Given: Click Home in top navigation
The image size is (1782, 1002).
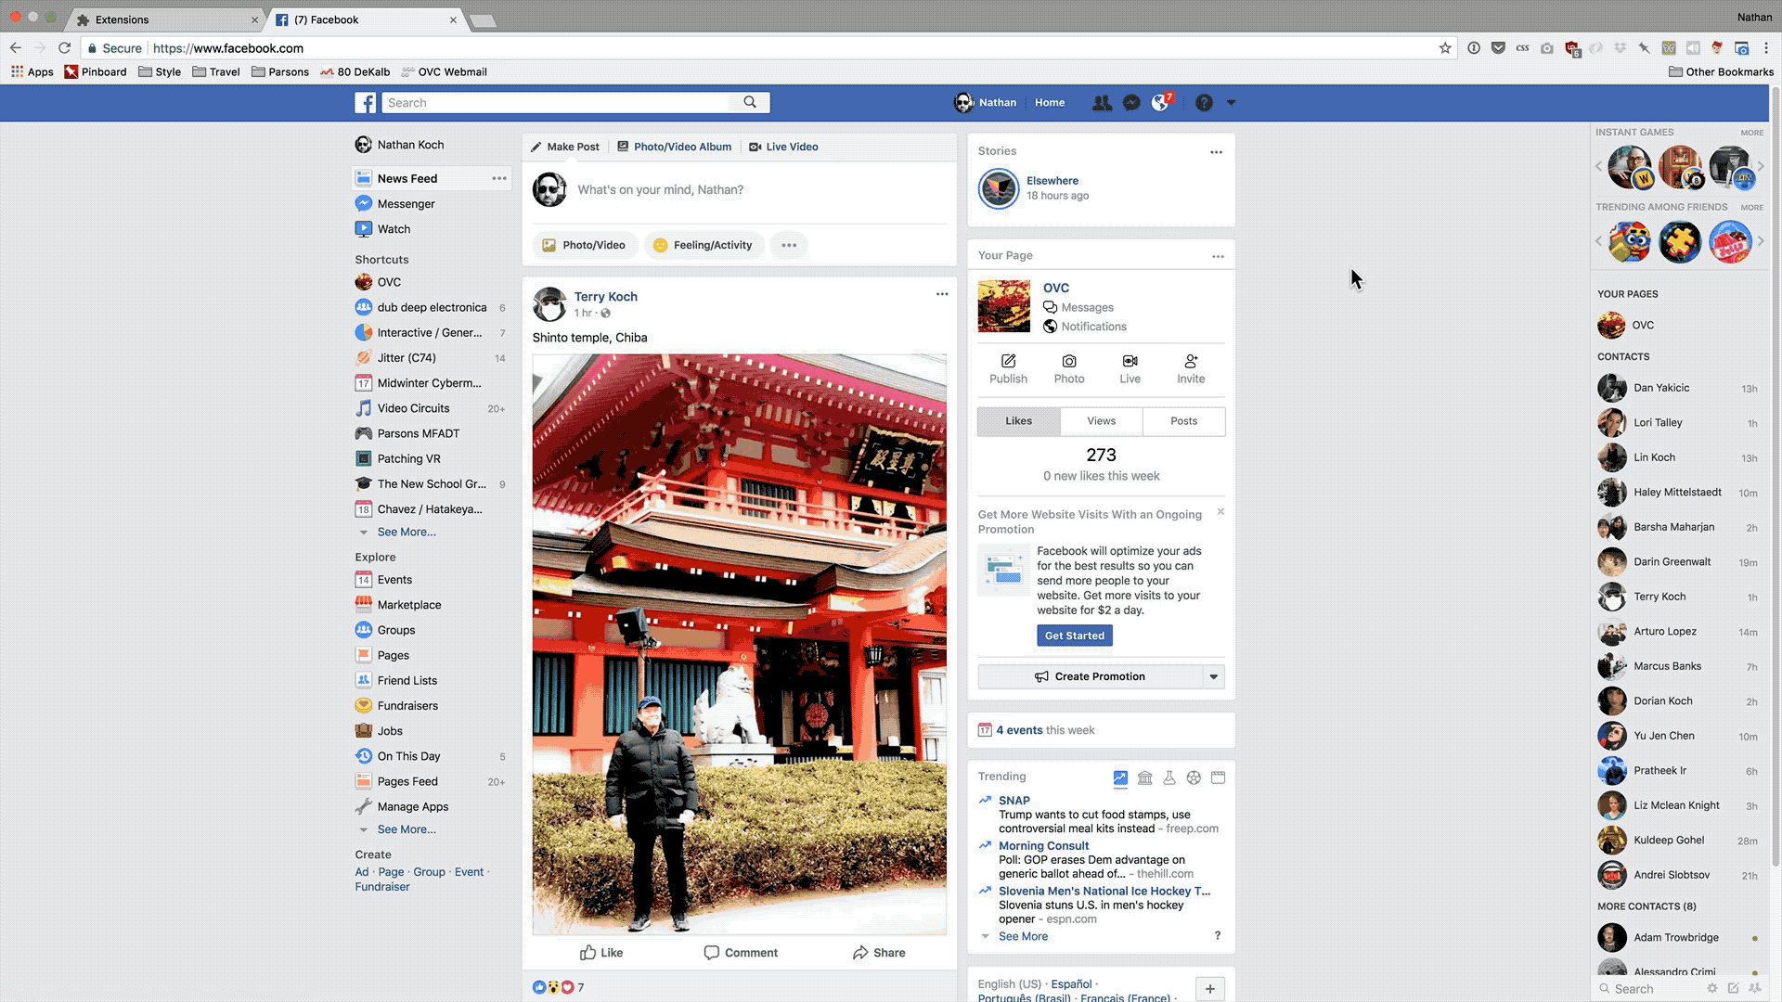Looking at the screenshot, I should click(x=1050, y=103).
